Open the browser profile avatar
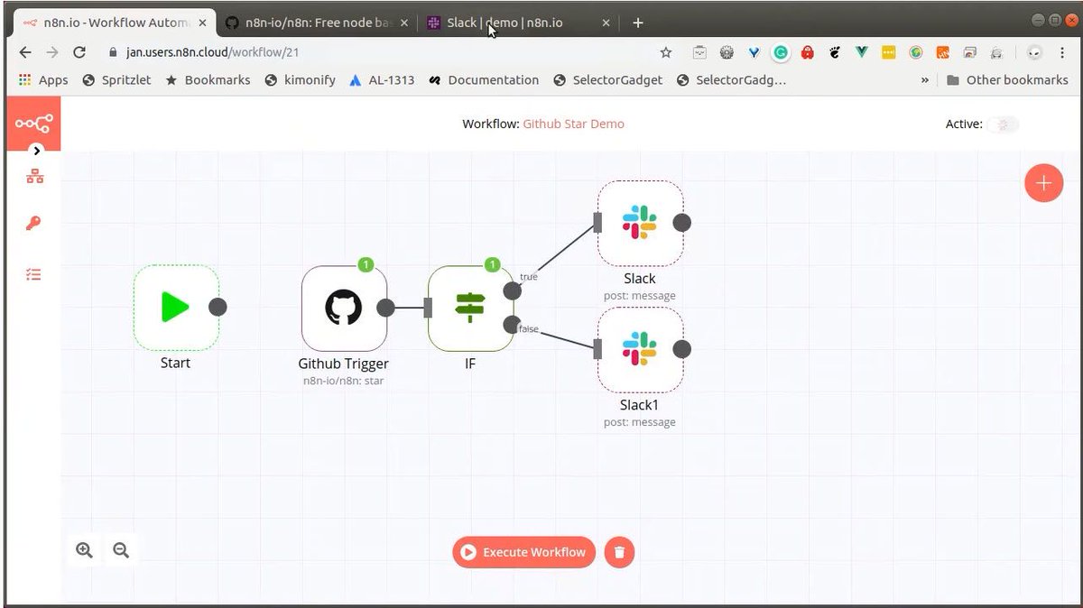Screen dimensions: 1083x608 pos(1035,52)
